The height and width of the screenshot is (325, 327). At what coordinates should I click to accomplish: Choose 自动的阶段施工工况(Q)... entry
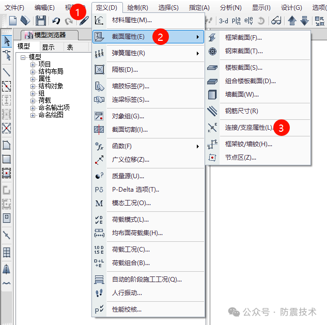coord(148,280)
